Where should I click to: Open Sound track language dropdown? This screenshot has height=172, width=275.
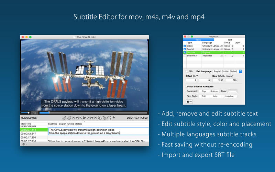tap(212, 49)
